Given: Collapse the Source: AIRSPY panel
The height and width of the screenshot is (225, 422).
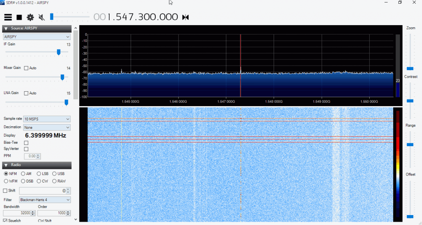Looking at the screenshot, I should click(x=6, y=28).
